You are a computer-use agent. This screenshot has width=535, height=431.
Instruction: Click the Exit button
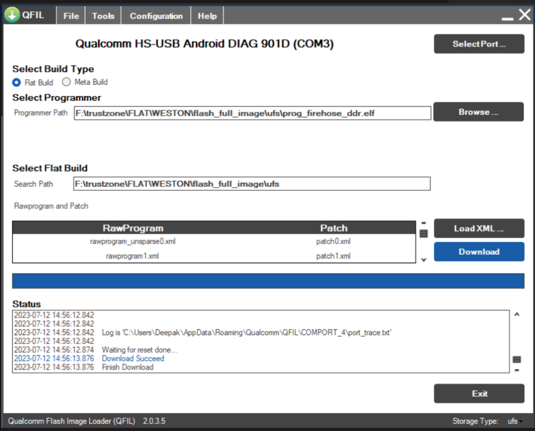479,393
